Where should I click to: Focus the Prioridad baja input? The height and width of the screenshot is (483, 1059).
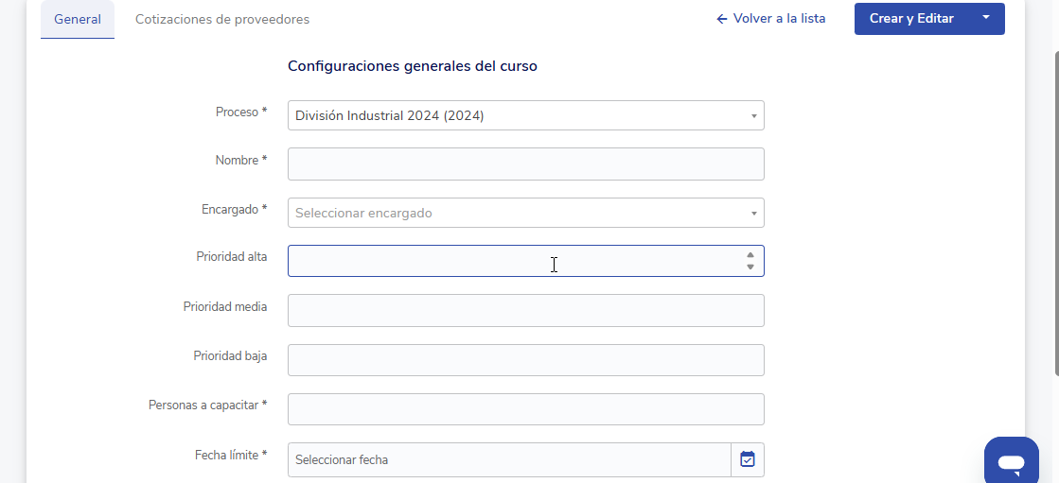tap(525, 360)
